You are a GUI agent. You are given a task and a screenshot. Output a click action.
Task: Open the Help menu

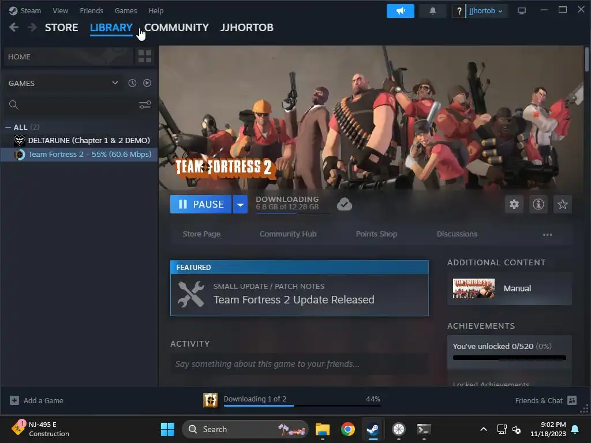(x=156, y=11)
